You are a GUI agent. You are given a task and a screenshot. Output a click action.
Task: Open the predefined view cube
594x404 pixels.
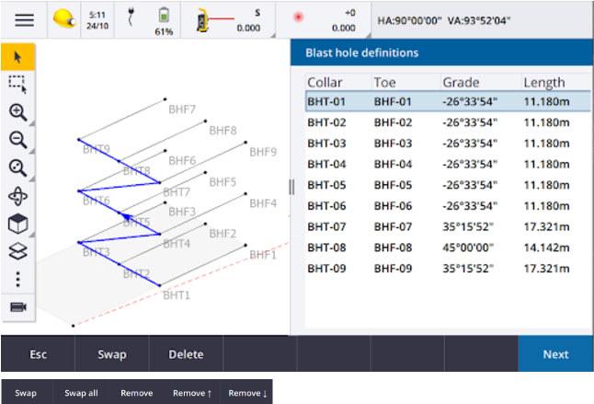(x=17, y=224)
